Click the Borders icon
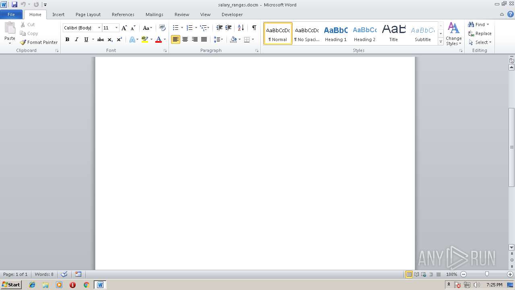The height and width of the screenshot is (290, 515). (x=247, y=39)
